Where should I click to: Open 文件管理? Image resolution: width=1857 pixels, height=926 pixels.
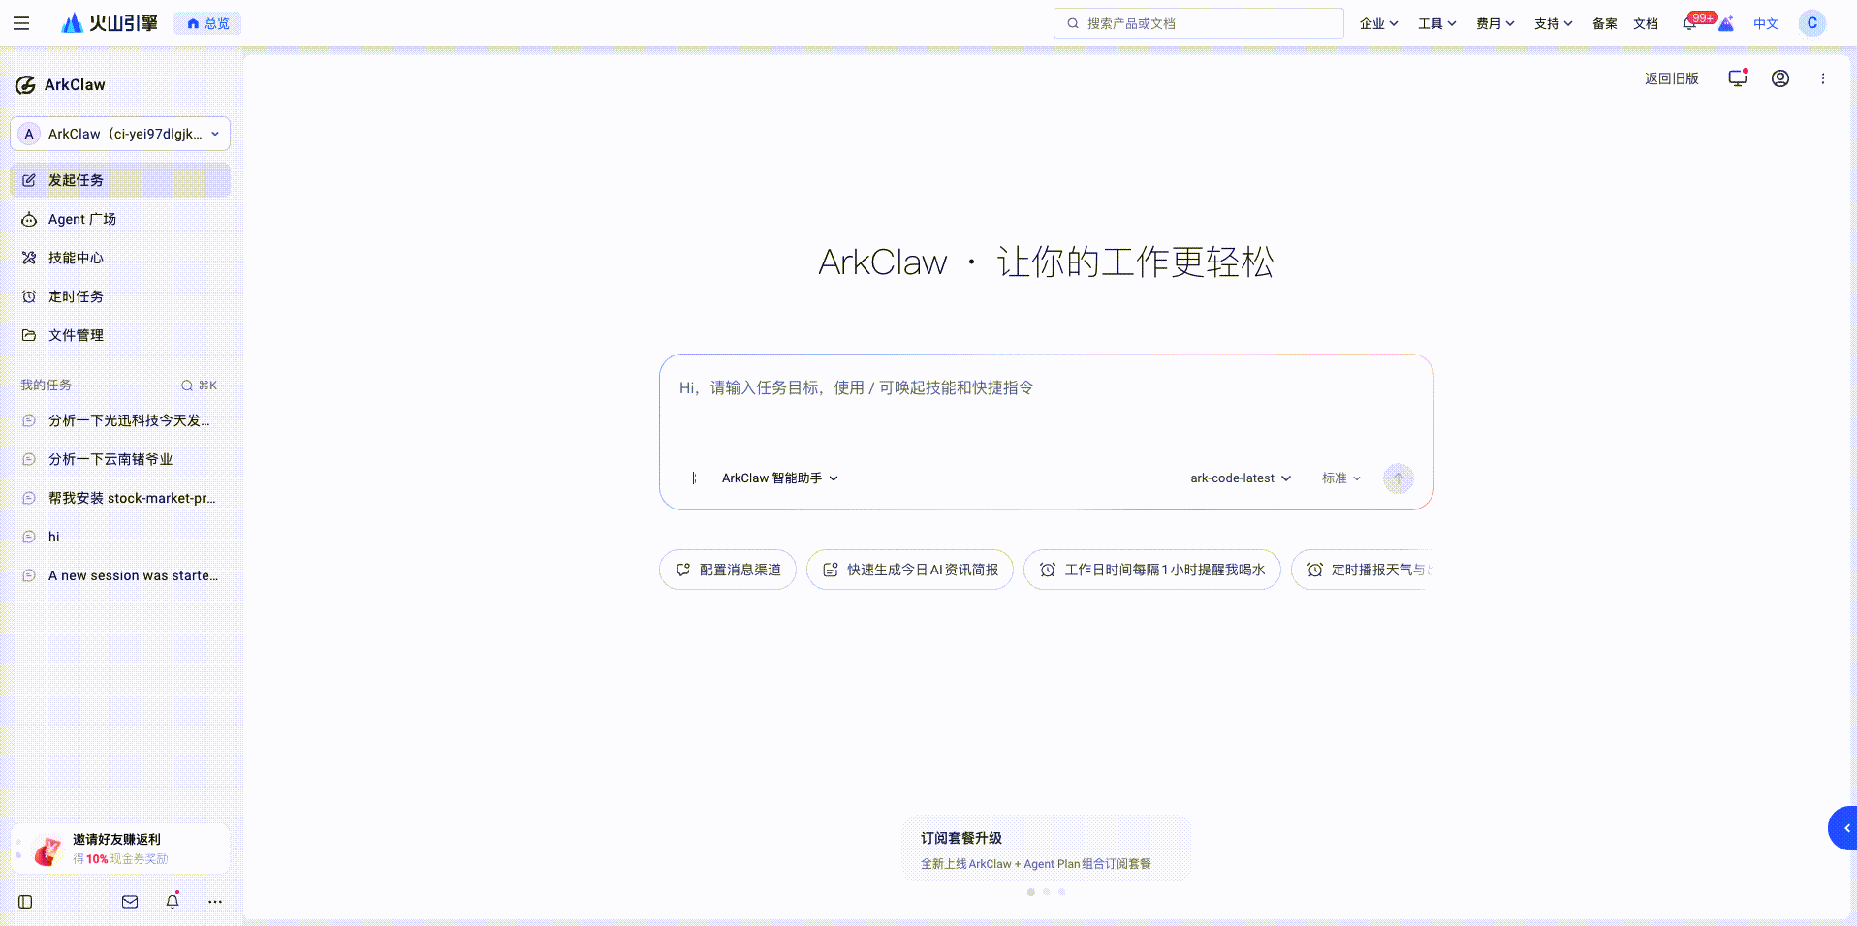[120, 335]
